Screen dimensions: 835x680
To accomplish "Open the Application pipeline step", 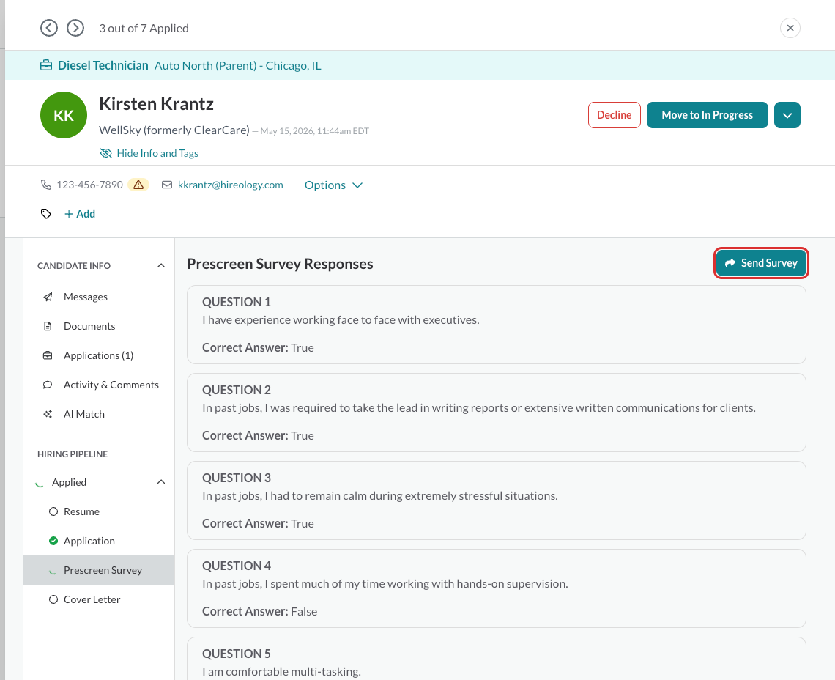I will 89,541.
